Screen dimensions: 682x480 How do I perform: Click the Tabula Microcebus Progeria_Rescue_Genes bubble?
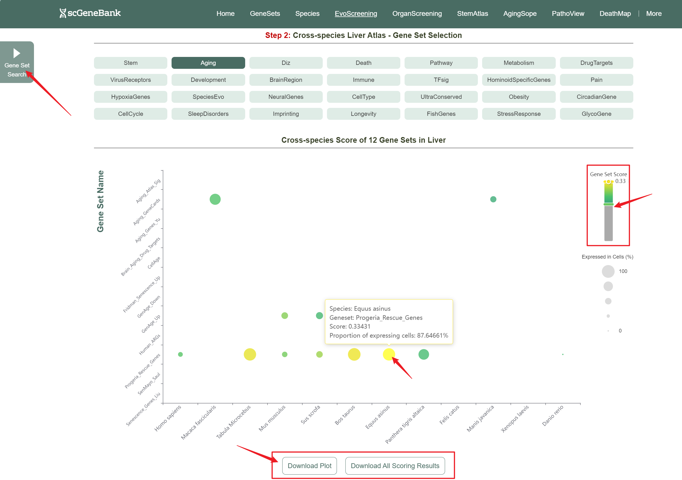pos(250,354)
